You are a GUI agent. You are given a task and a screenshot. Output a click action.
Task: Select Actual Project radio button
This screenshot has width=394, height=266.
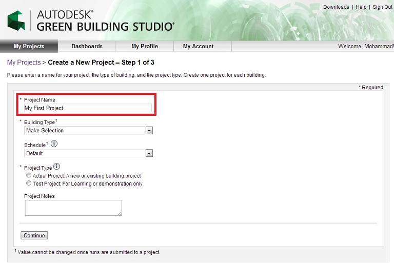[29, 175]
